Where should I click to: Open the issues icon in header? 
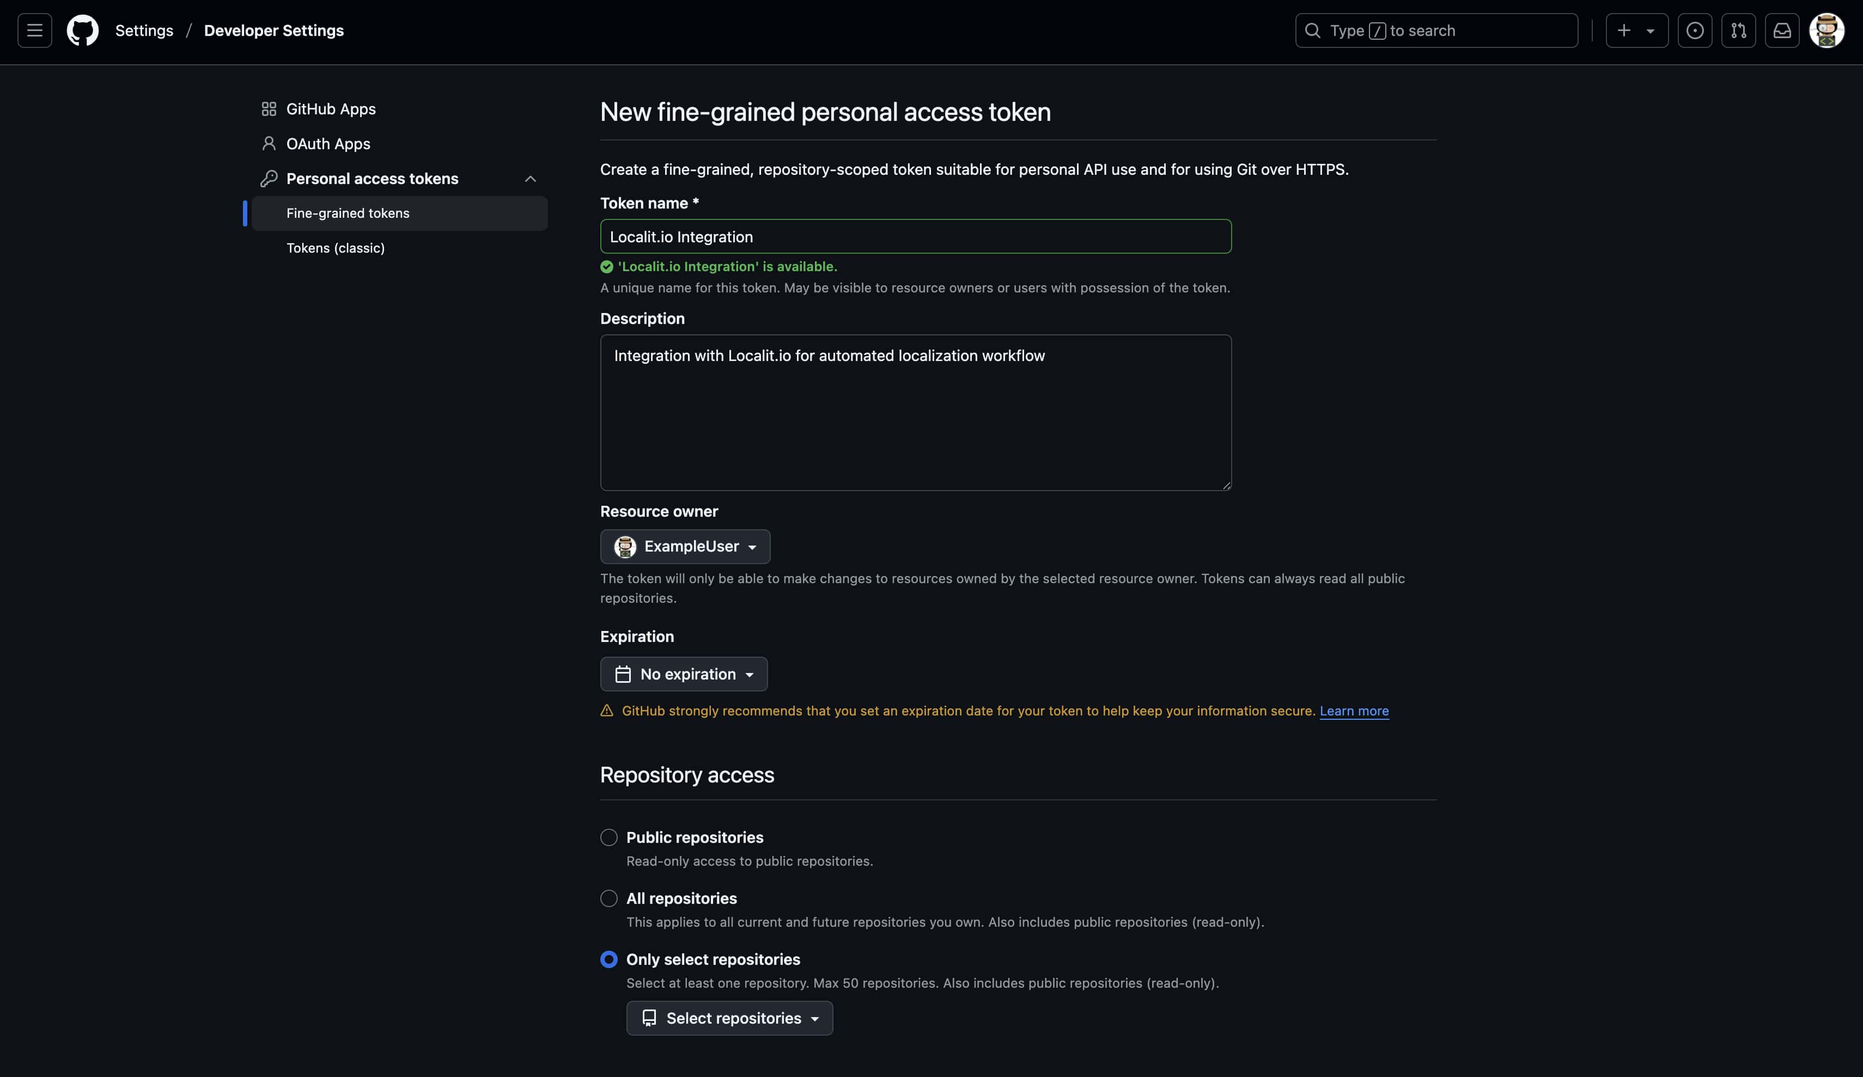pos(1695,30)
